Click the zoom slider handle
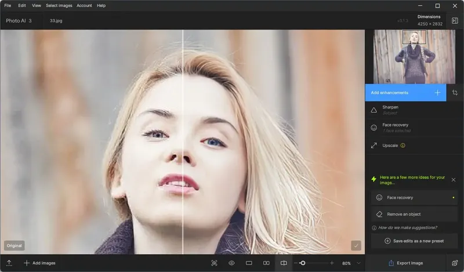464x272 pixels. coord(302,263)
